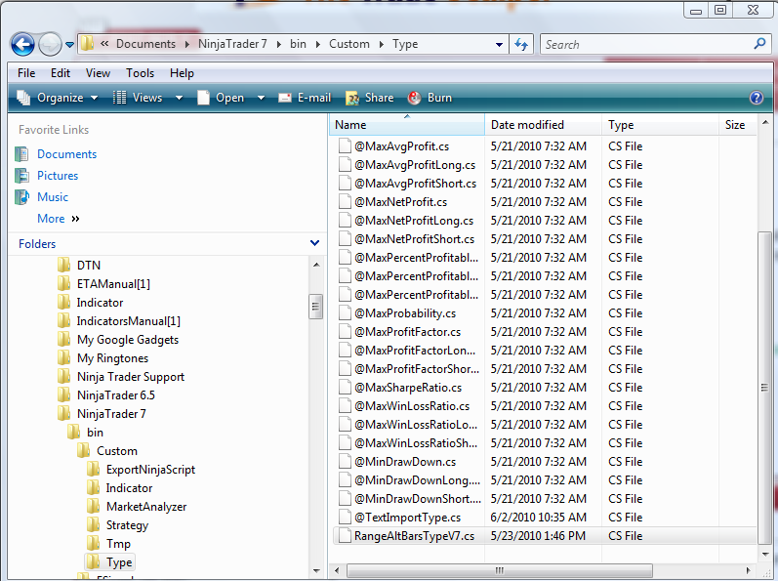Screen dimensions: 778x581
Task: Open the File menu
Action: pos(26,73)
